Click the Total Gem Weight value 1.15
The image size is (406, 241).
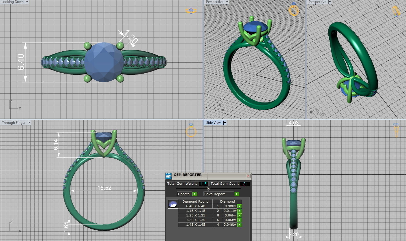click(203, 184)
